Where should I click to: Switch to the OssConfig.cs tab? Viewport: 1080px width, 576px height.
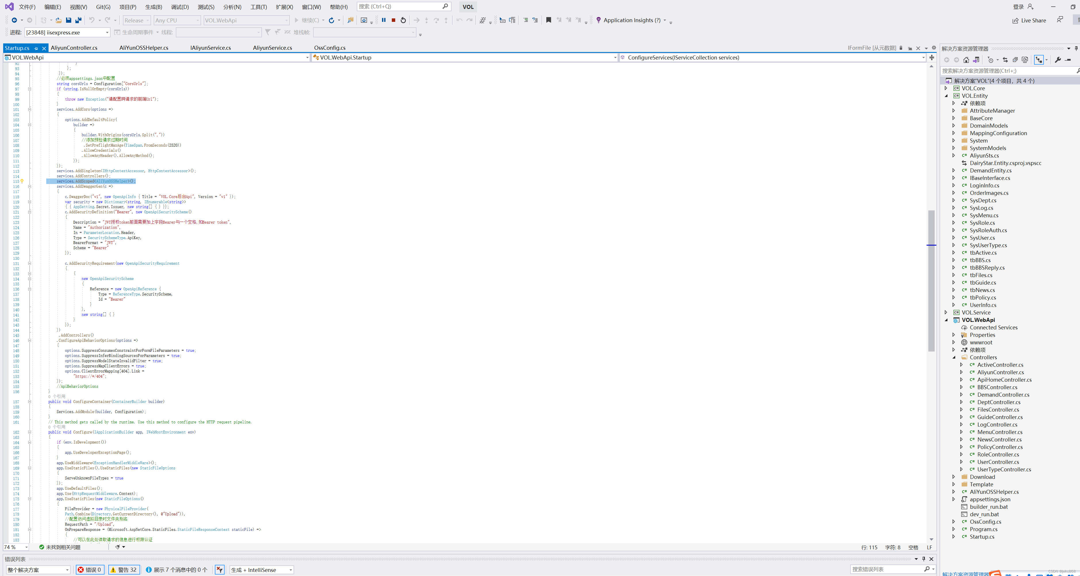330,48
